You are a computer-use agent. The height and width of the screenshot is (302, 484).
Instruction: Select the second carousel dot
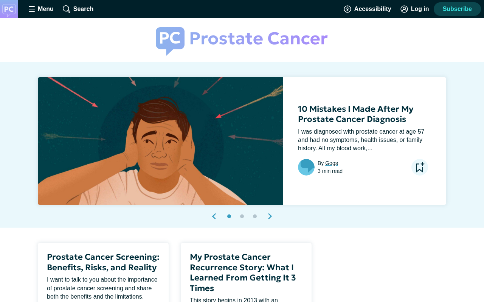242,216
